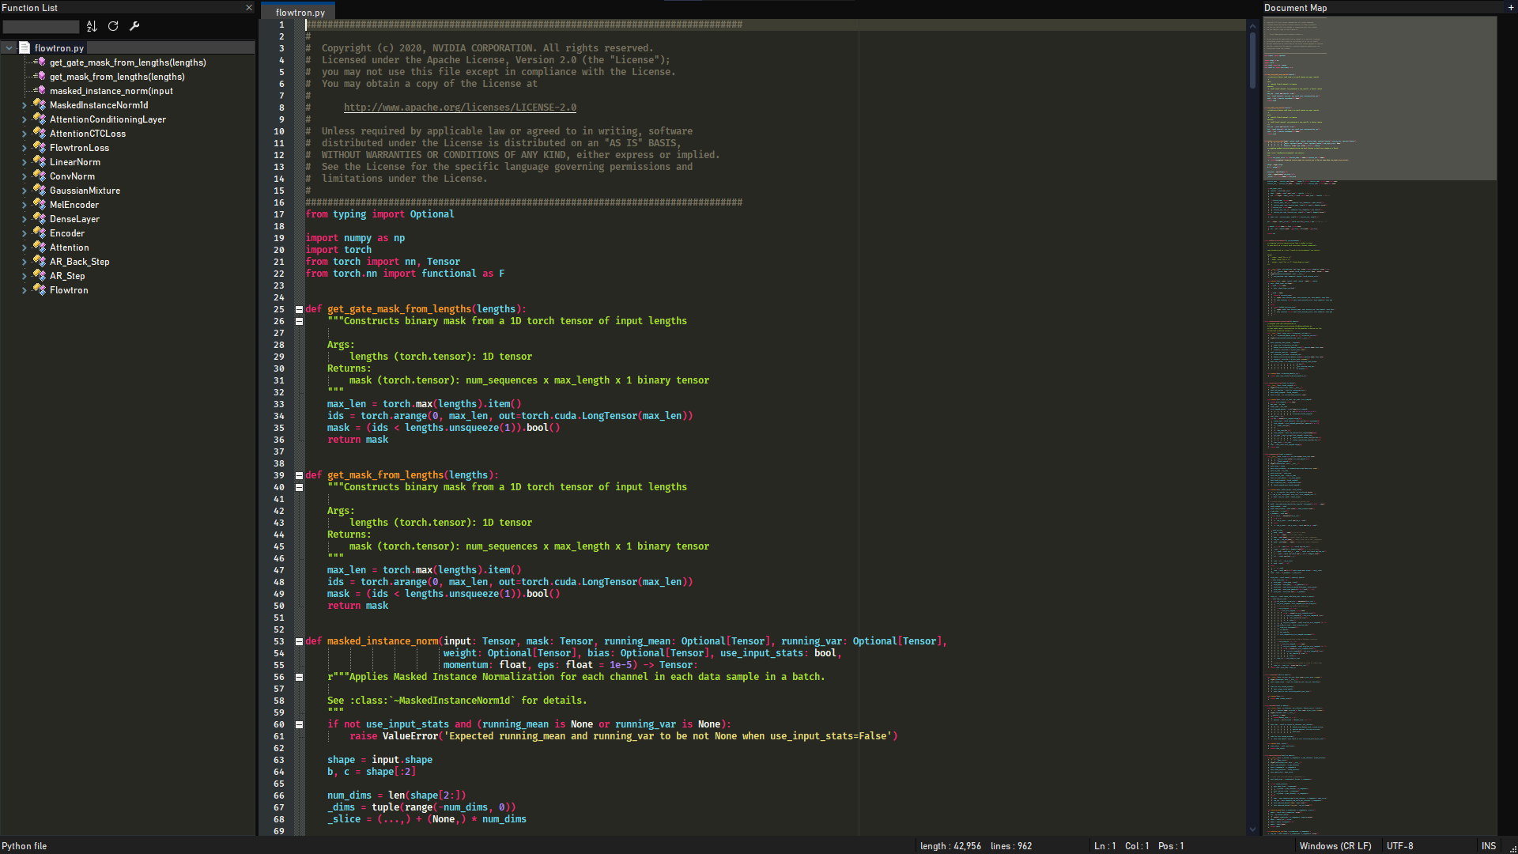Viewport: 1518px width, 854px height.
Task: Fold the docstring at line 26
Action: point(299,321)
